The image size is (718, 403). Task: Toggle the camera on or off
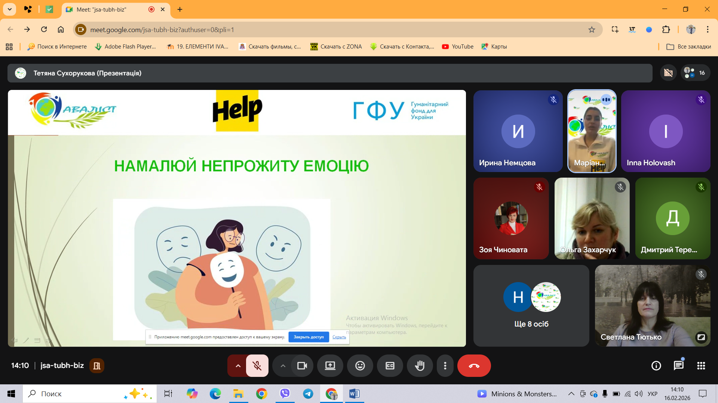click(x=302, y=366)
